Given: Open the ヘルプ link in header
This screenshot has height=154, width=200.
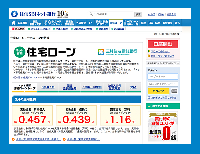Looking at the screenshot, I should click(151, 14).
